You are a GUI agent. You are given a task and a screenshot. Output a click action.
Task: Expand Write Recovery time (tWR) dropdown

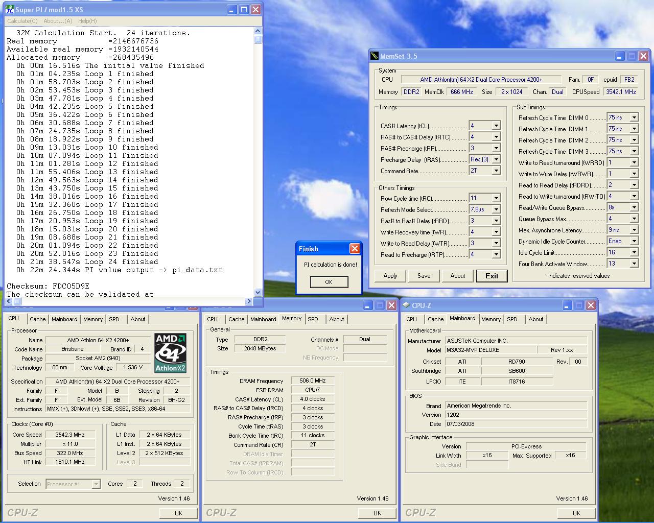pyautogui.click(x=496, y=232)
